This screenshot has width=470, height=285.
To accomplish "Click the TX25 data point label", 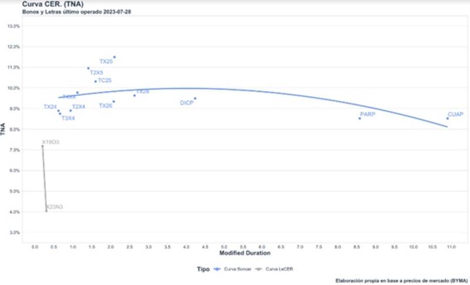I will (106, 61).
